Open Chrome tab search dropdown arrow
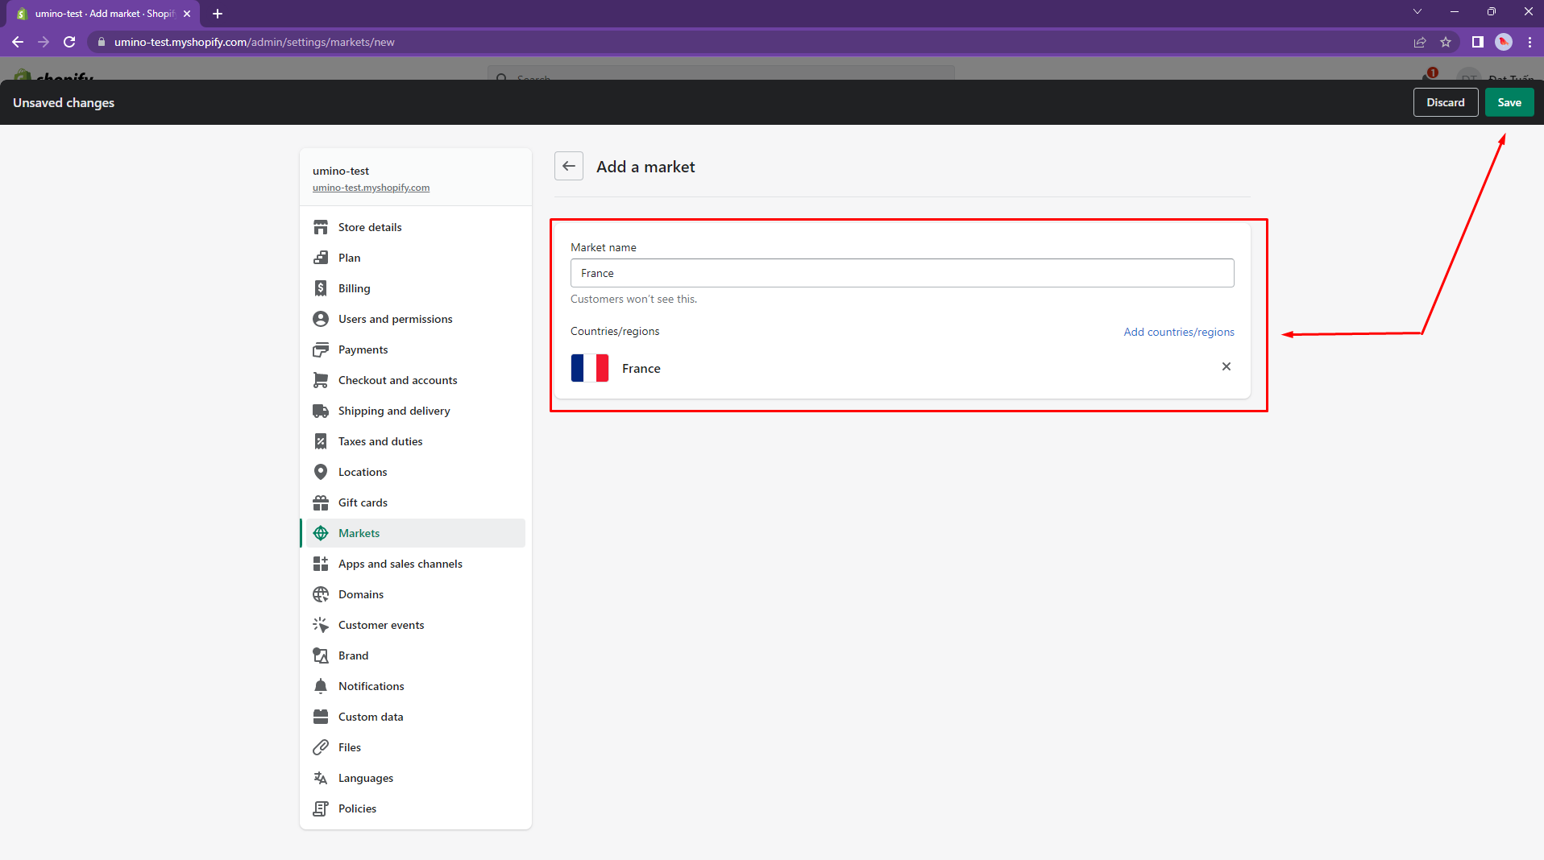The height and width of the screenshot is (860, 1544). 1417,12
